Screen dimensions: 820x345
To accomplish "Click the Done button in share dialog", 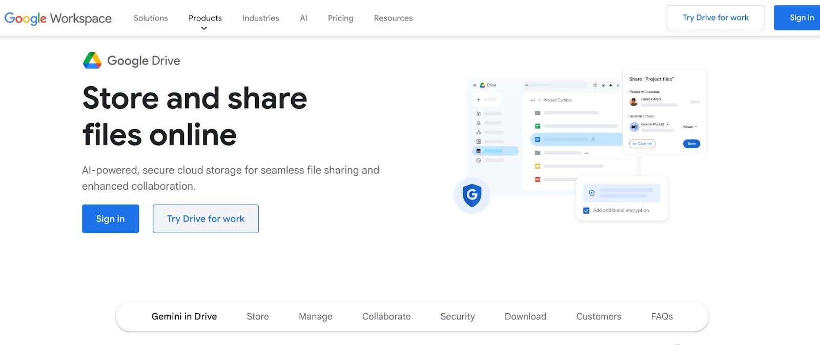I will pos(691,144).
